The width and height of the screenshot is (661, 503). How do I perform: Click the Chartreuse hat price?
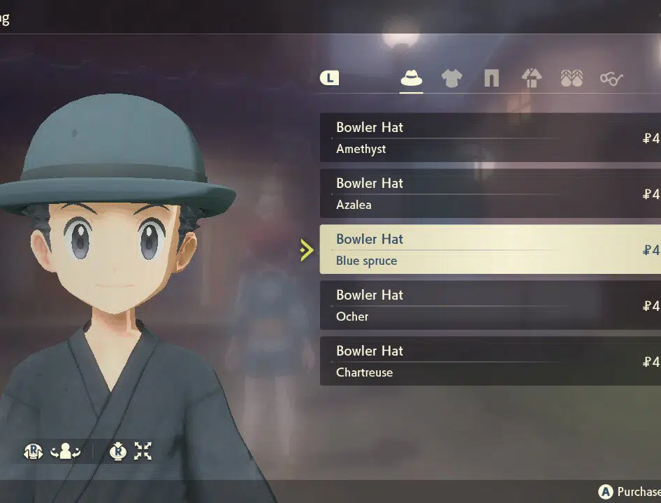651,362
